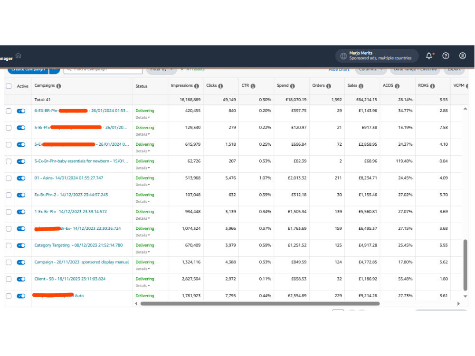This screenshot has height=356, width=475.
Task: Click the down arrow of vertical scrollbar
Action: coord(465,296)
